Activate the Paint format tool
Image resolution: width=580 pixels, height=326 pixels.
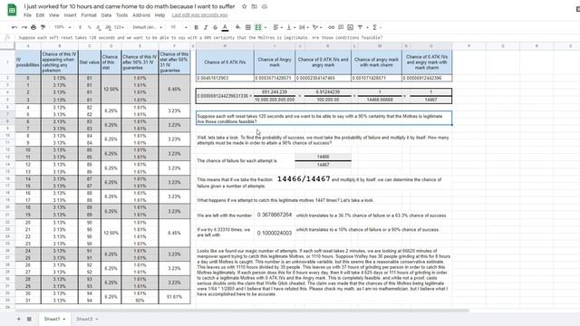(x=43, y=27)
